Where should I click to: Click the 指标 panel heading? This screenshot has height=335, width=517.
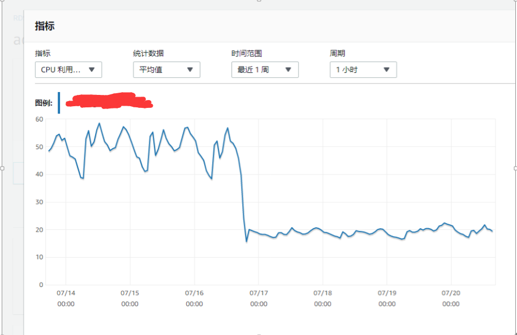click(x=45, y=26)
